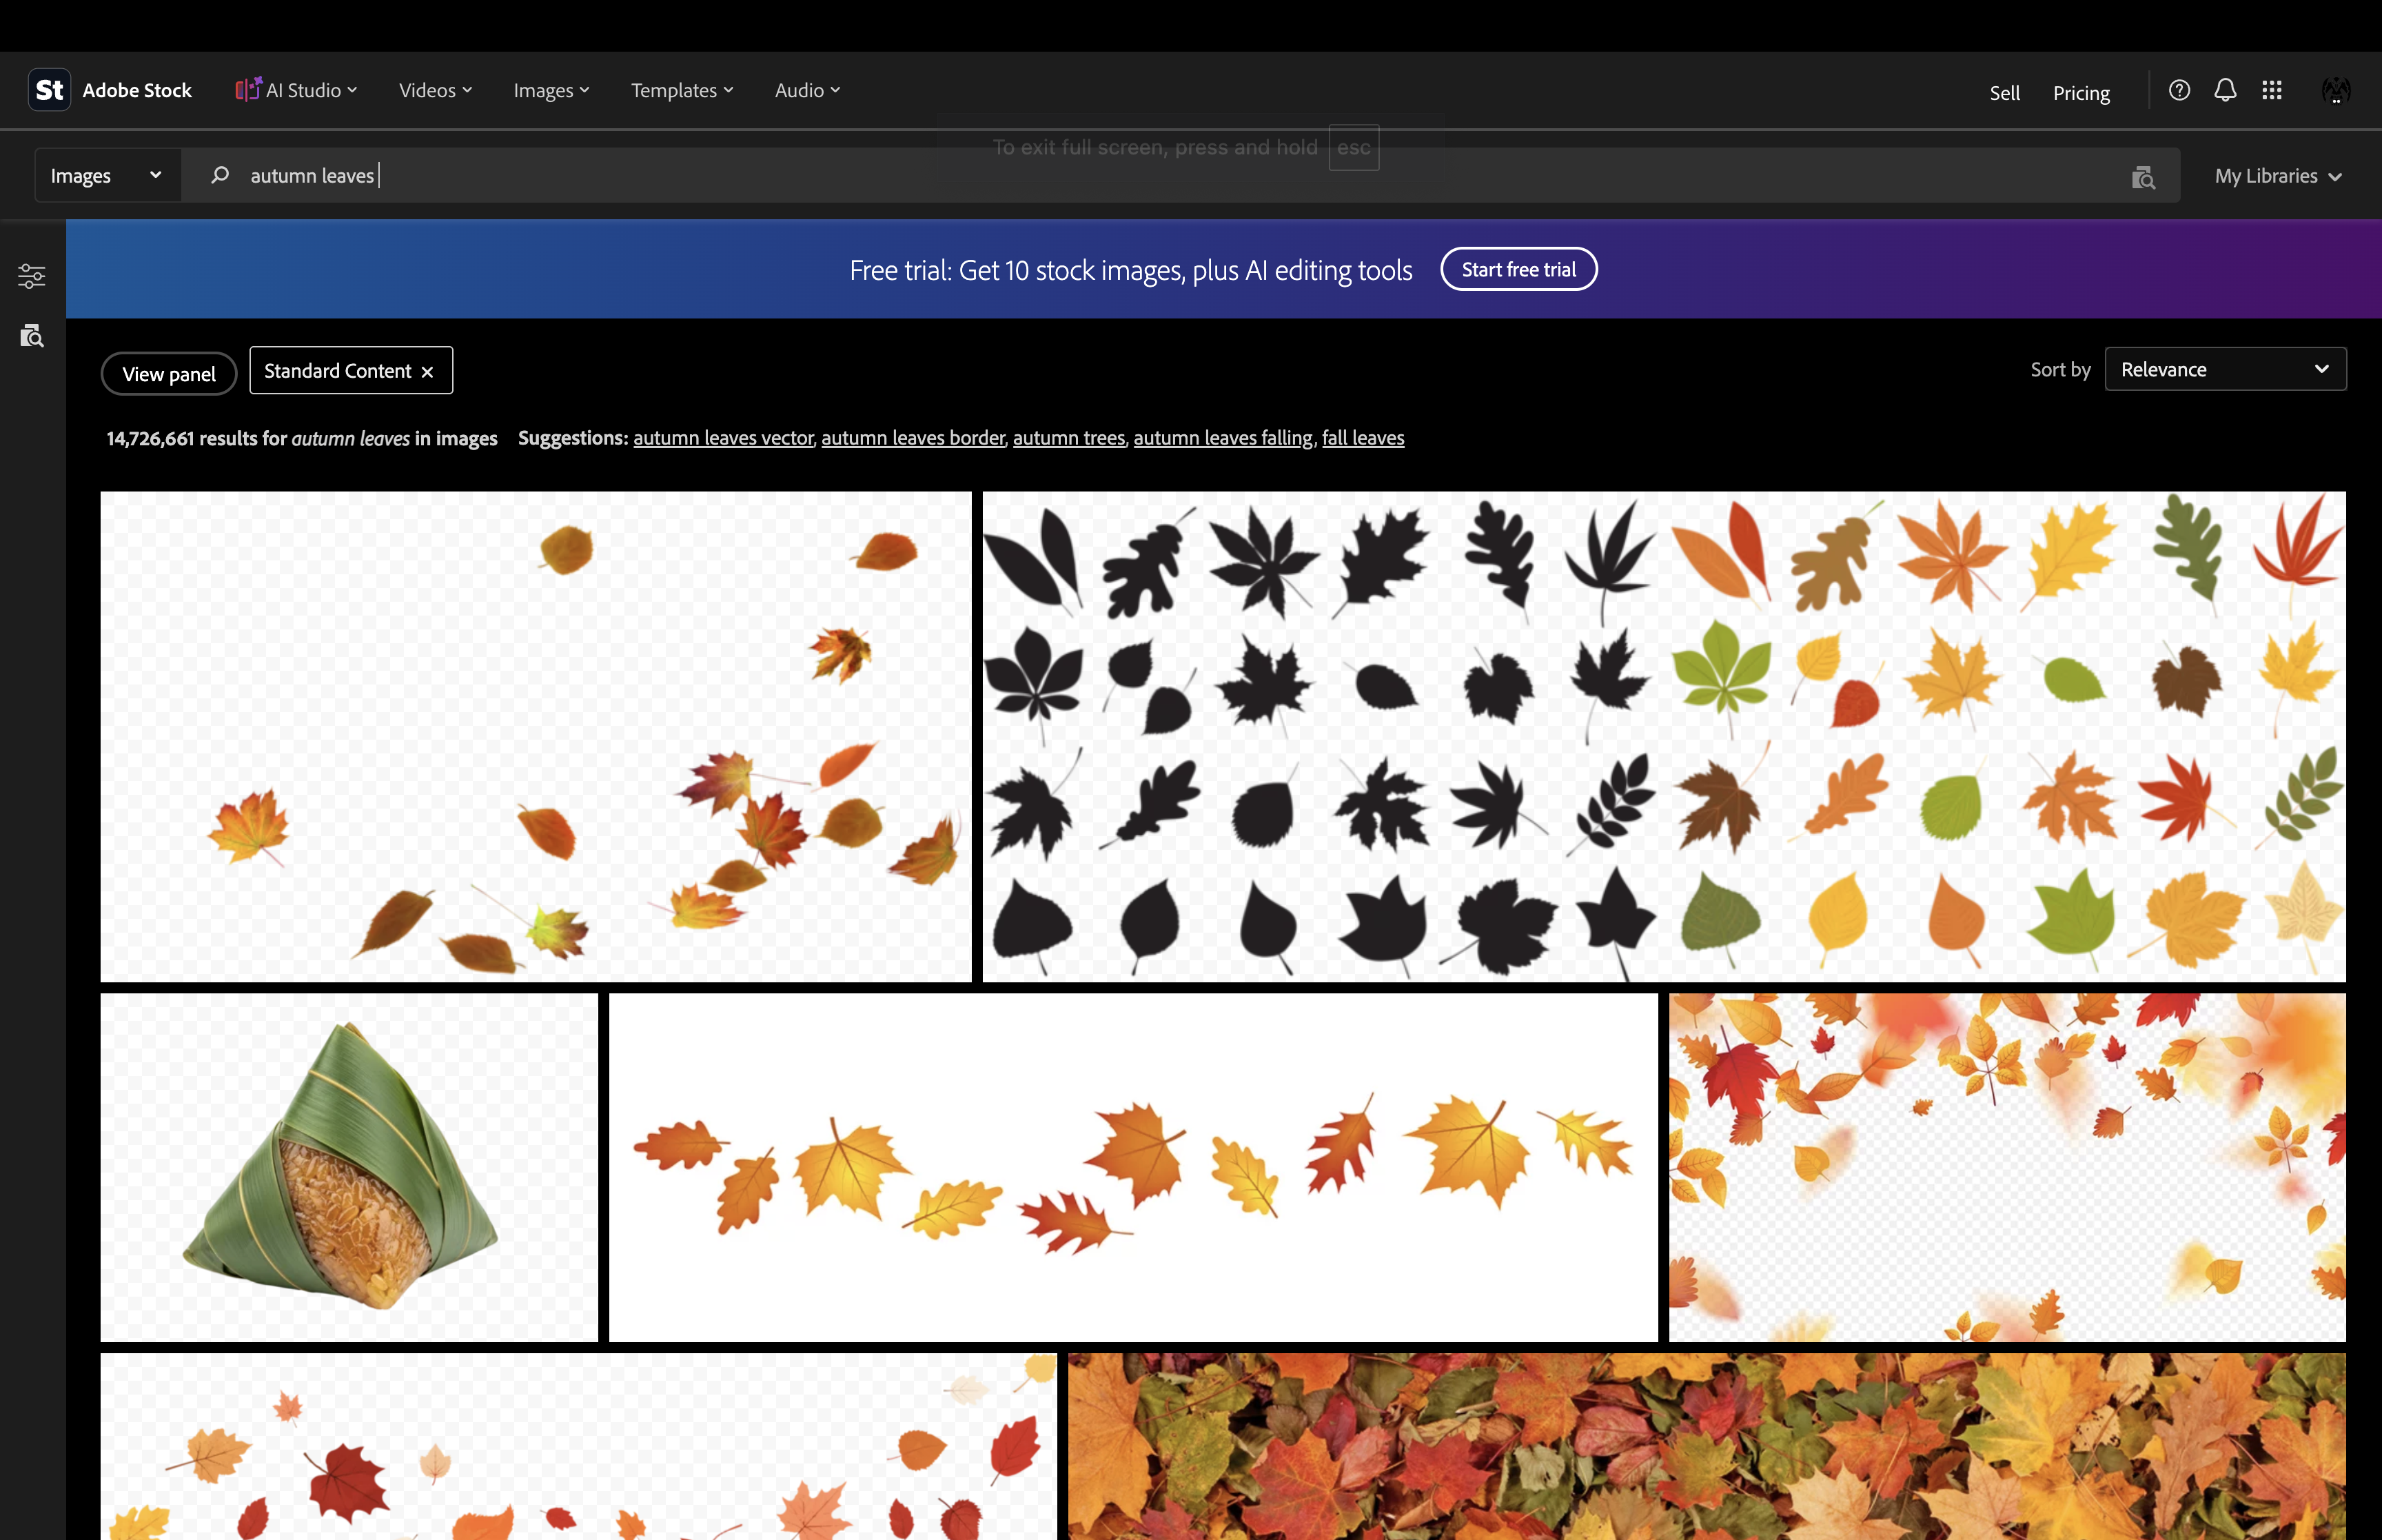Focus the autumn leaves search field
The height and width of the screenshot is (1540, 2382).
coord(1179,175)
